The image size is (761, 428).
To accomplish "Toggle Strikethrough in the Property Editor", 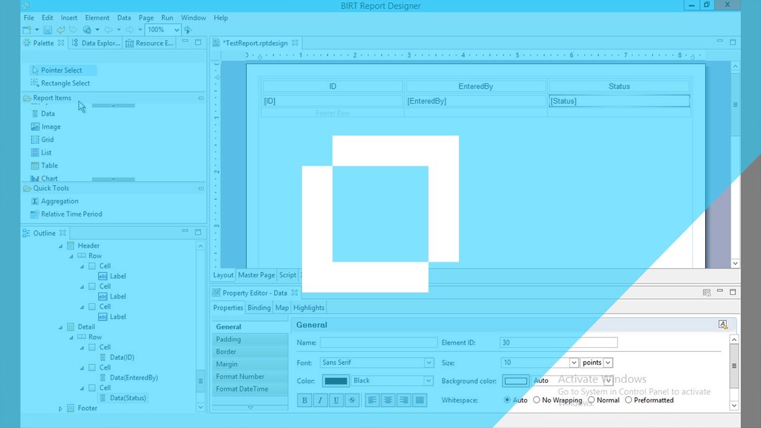I will point(352,400).
